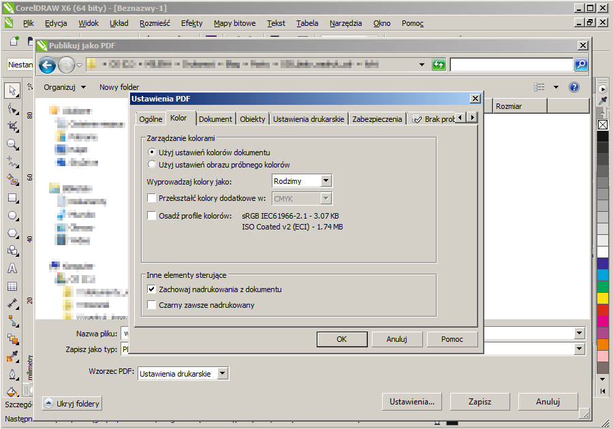
Task: Select the Color eyedropper tool in toolbox
Action: 12,356
